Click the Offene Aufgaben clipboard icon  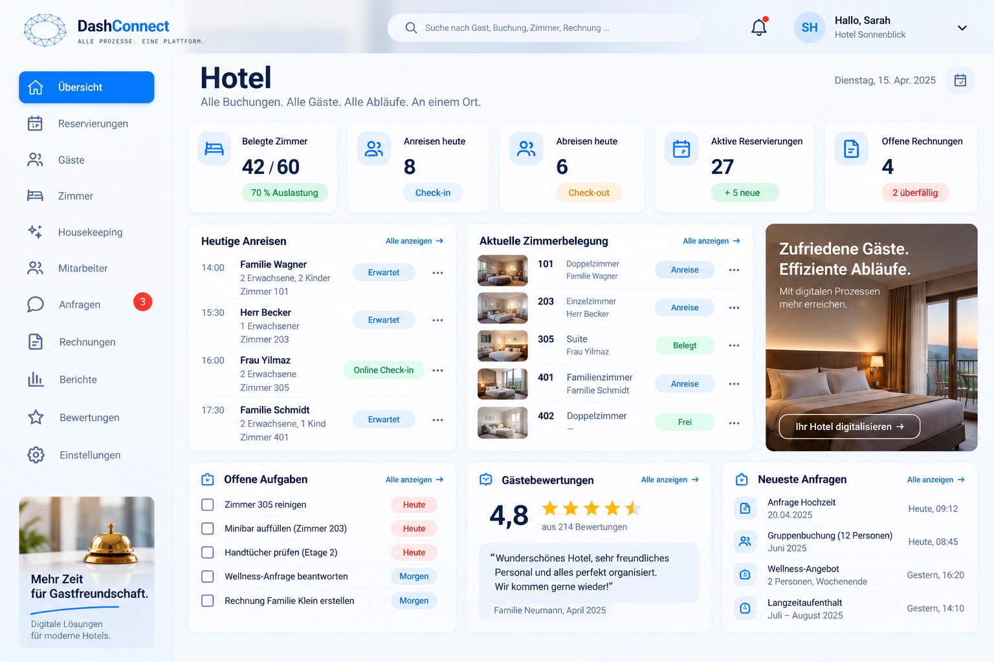pos(208,480)
